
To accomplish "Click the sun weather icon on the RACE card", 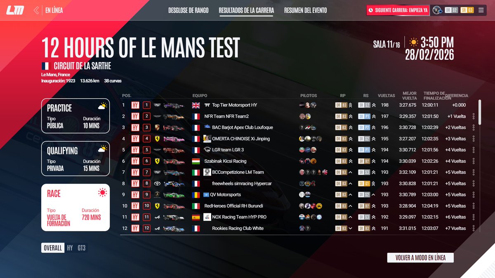I will click(x=103, y=192).
